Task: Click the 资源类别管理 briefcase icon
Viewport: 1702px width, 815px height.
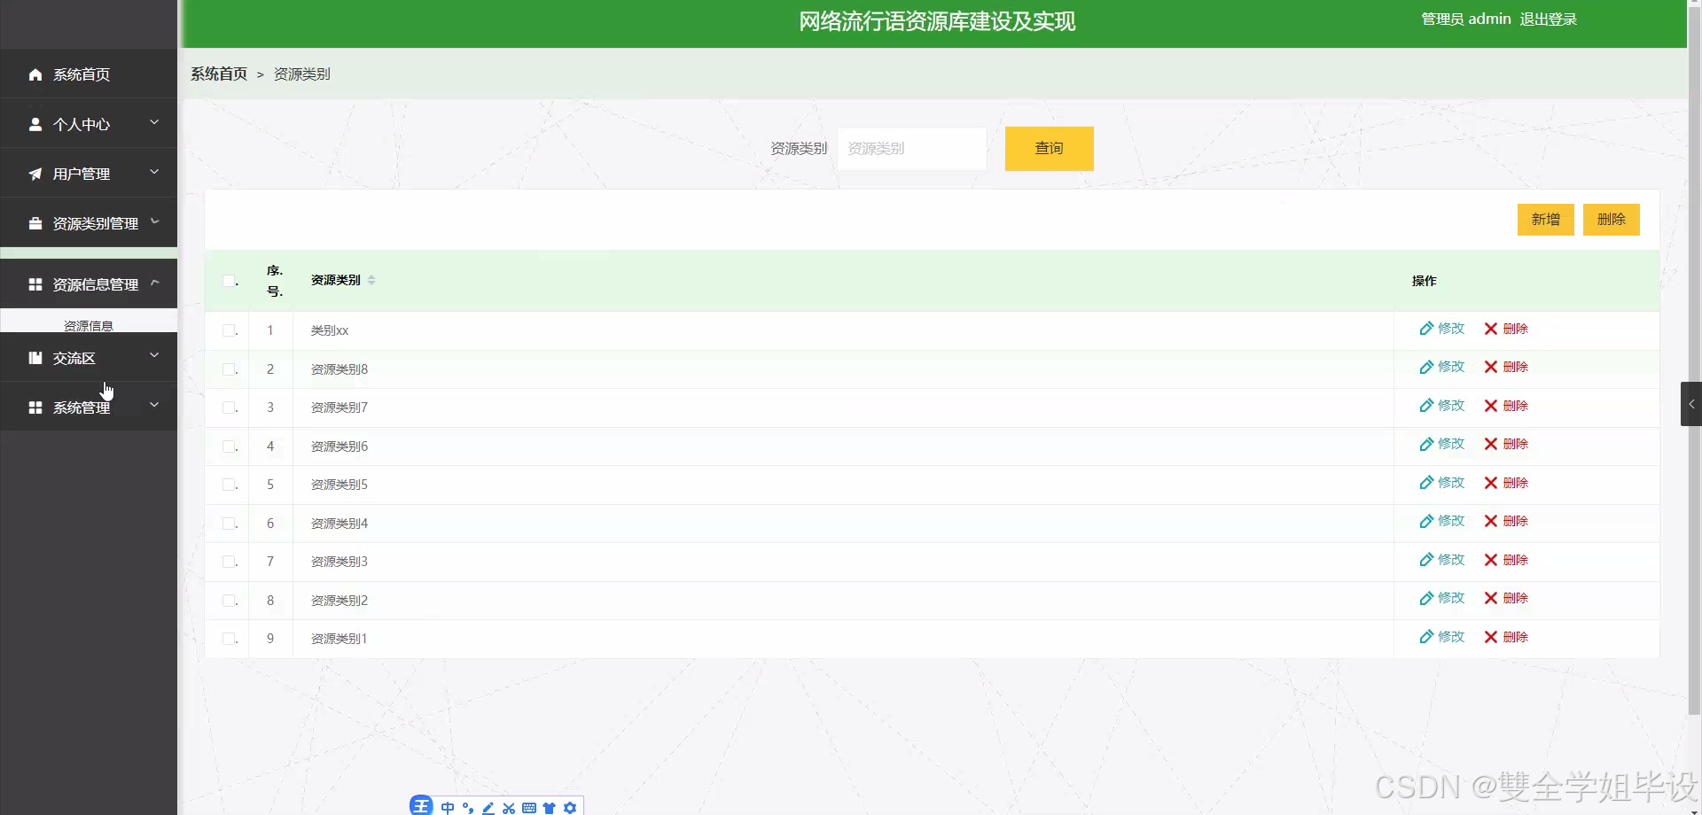Action: point(35,223)
